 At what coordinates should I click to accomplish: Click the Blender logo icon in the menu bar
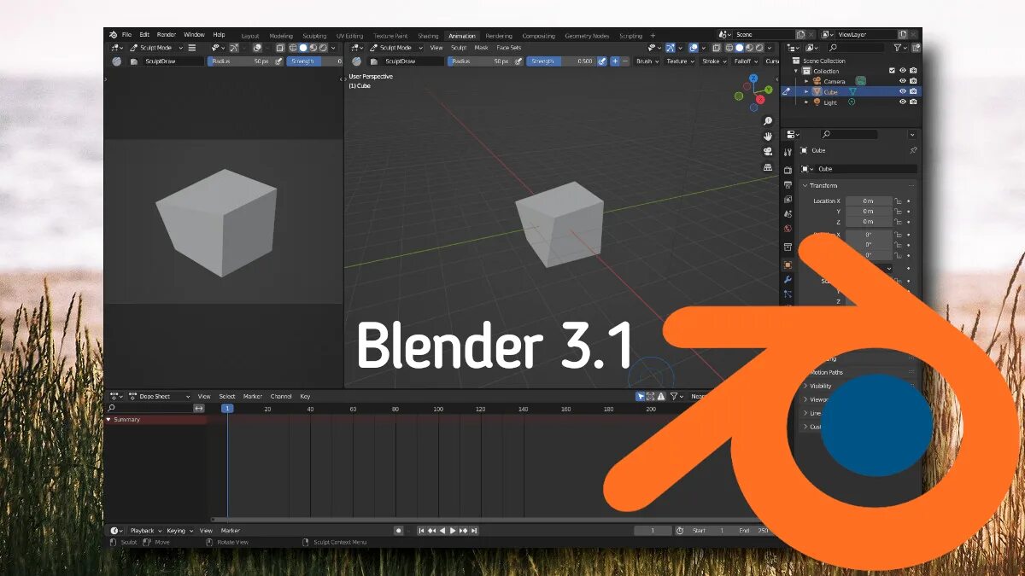click(113, 35)
